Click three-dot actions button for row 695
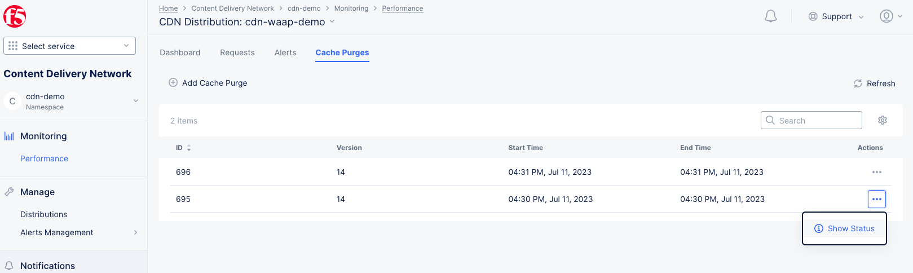 876,199
